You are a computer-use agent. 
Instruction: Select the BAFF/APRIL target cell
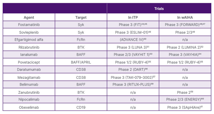click(x=81, y=62)
